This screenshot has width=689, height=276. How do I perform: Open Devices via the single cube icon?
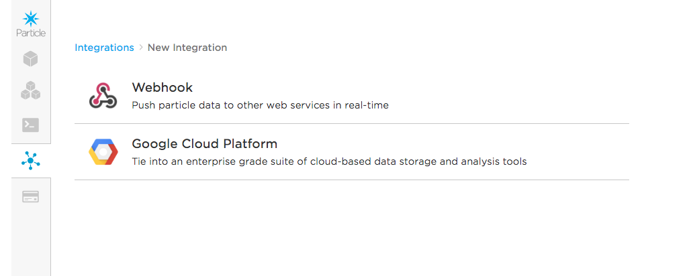click(30, 59)
